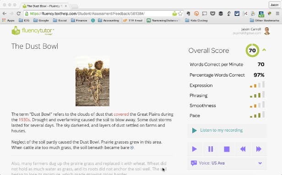Click the Chrome reload page icon
Viewport: 282px width, 175px height.
18,14
